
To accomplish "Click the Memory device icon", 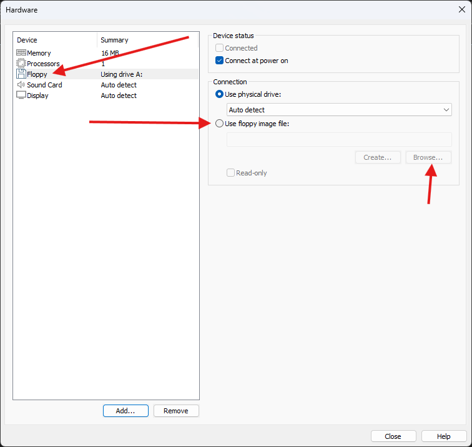I will pyautogui.click(x=21, y=53).
